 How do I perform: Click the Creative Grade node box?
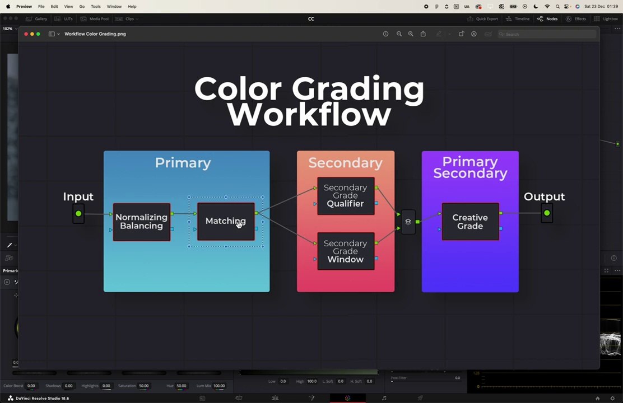click(x=471, y=222)
